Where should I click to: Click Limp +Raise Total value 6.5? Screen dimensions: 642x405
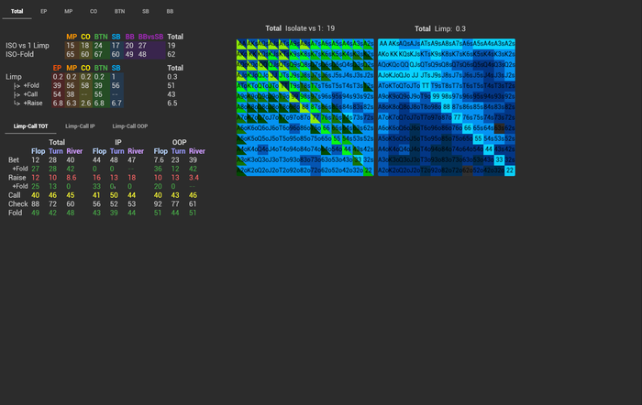pyautogui.click(x=172, y=104)
